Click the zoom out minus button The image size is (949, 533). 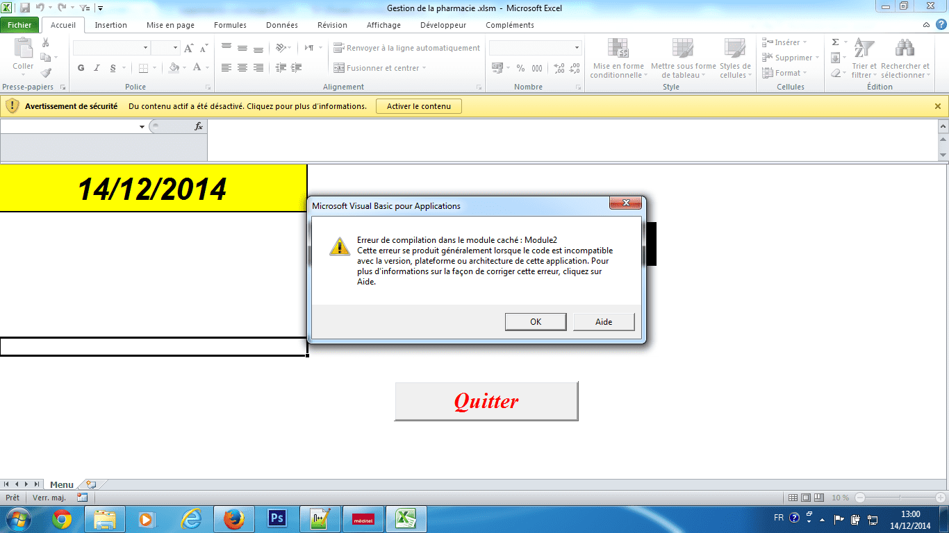(x=860, y=498)
